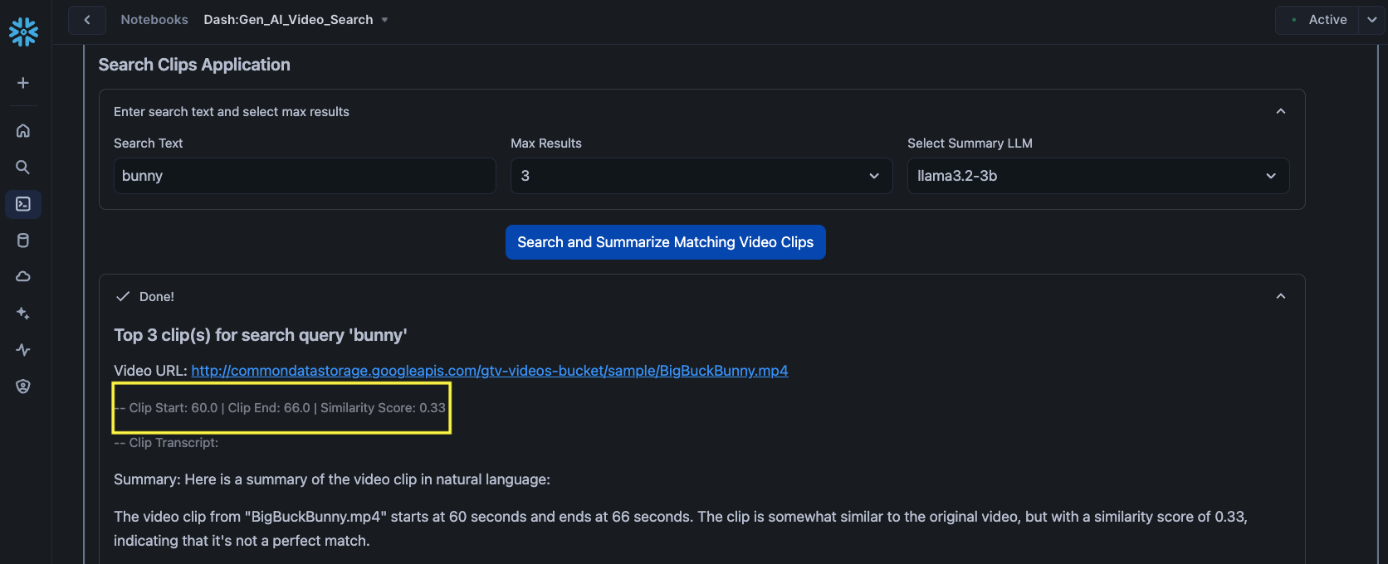The image size is (1388, 564).
Task: Click the cloud Data Products sidebar icon
Action: point(23,277)
